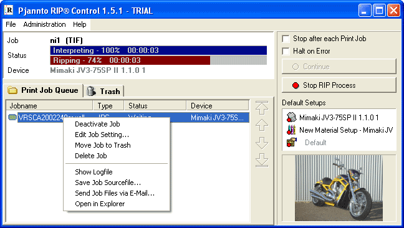
Task: Switch to the Print Job Queue tab
Action: [x=43, y=90]
